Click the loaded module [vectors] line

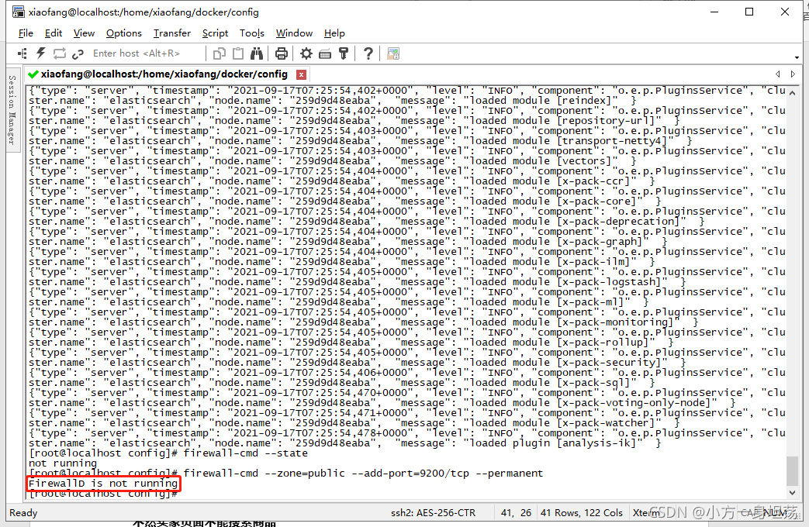[x=332, y=161]
